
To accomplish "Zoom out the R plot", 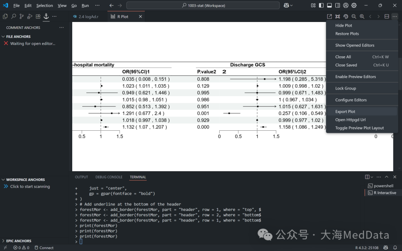I will coord(354,16).
